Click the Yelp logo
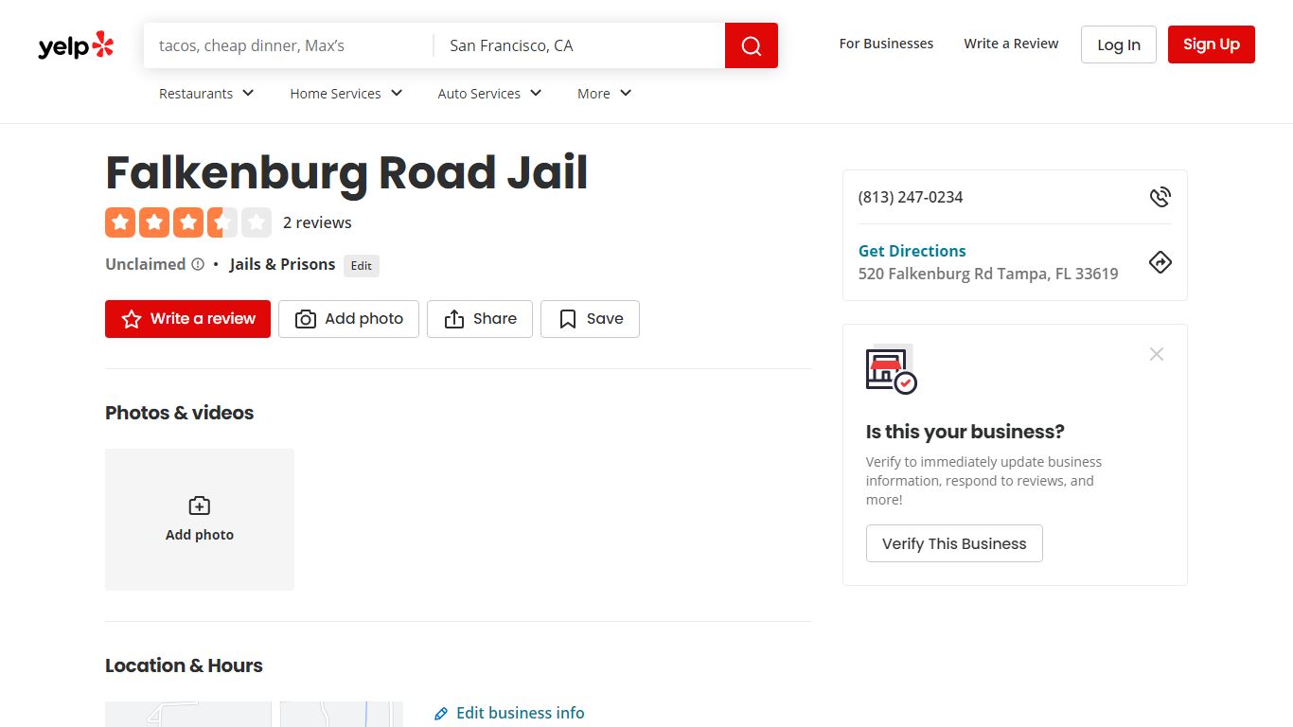 [x=76, y=45]
